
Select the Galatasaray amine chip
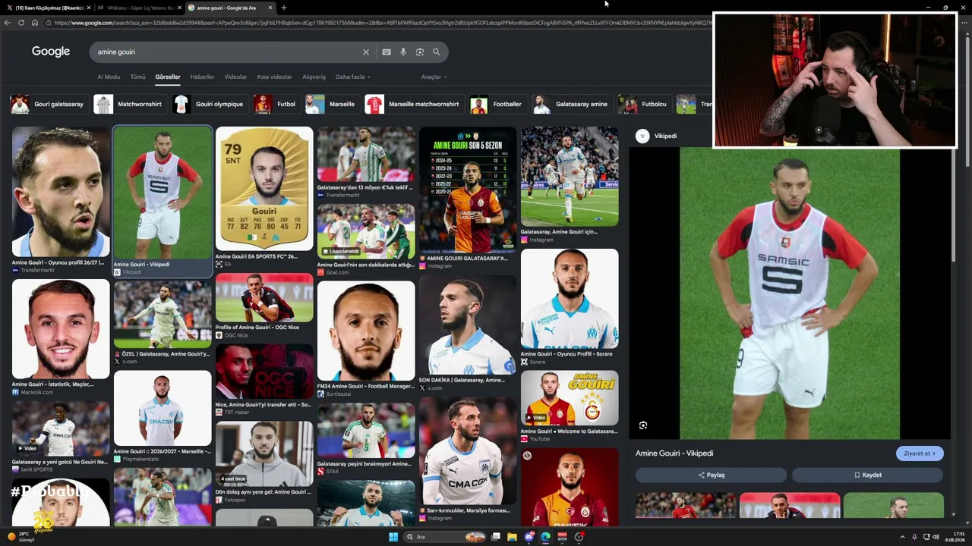pyautogui.click(x=571, y=104)
